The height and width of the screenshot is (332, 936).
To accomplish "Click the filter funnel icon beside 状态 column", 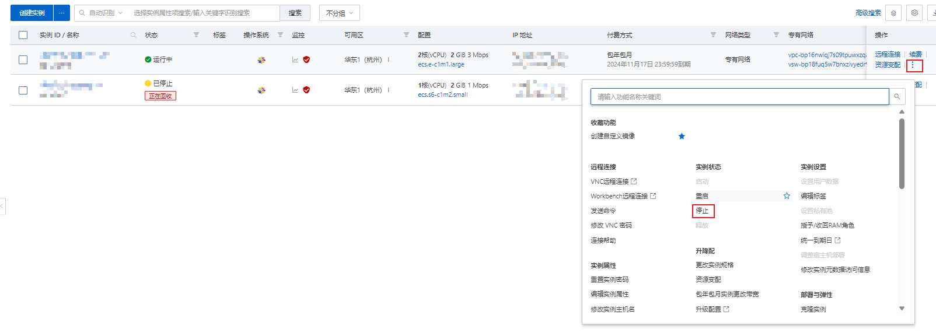I will pos(196,35).
